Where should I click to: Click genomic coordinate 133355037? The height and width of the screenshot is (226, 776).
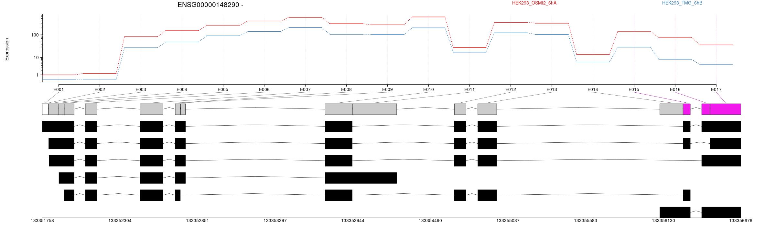[508, 221]
